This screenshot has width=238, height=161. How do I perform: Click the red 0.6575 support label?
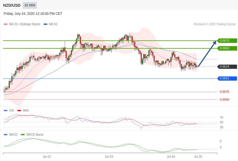[x=225, y=92]
